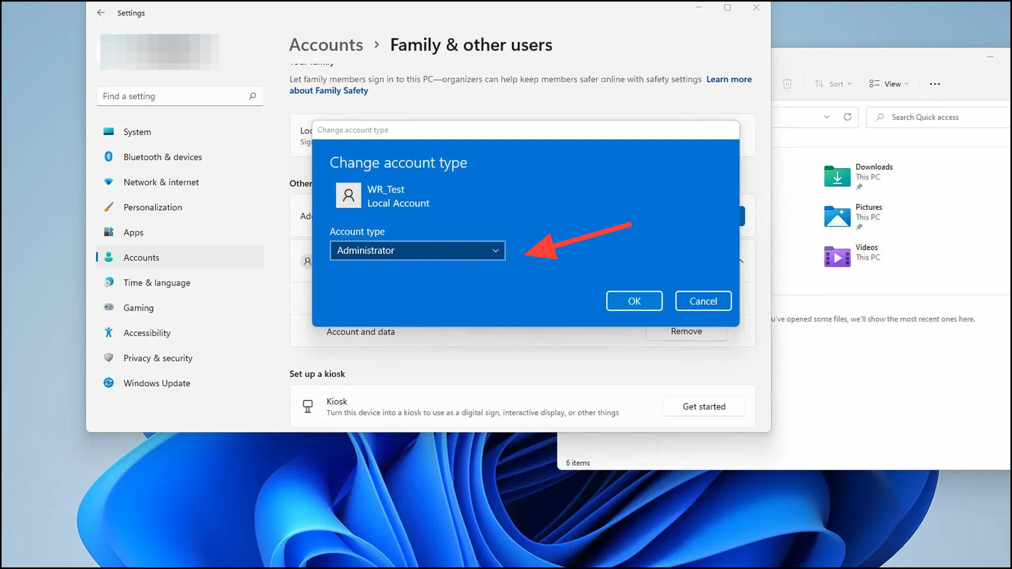Expand the View dropdown in File Explorer

[x=889, y=84]
